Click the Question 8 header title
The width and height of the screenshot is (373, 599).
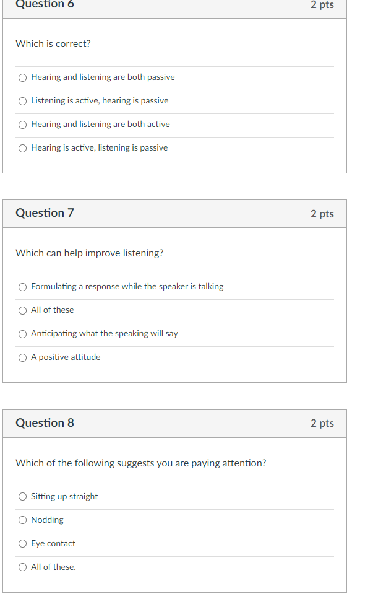point(45,423)
